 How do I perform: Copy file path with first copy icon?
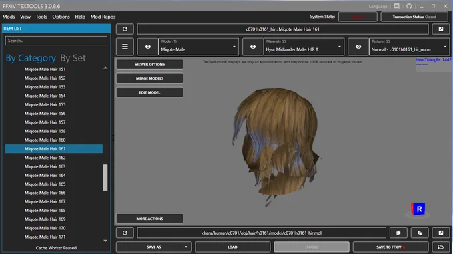coord(398,233)
